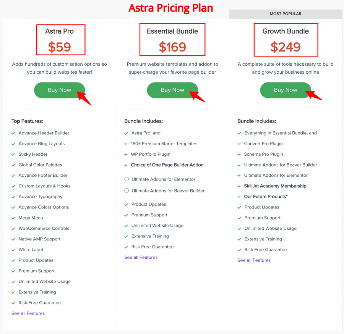This screenshot has height=334, width=344.
Task: Click Buy Now for Astra Pro
Action: pyautogui.click(x=60, y=90)
